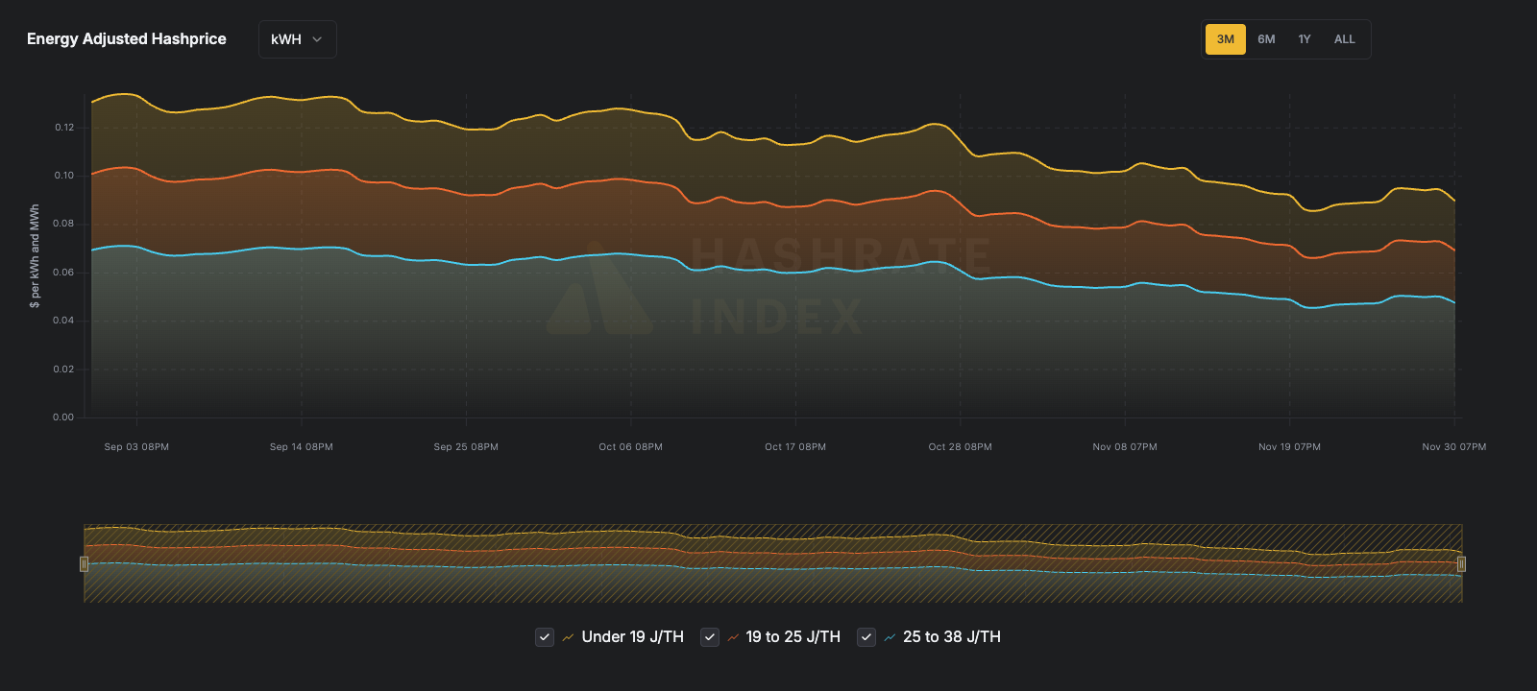Uncheck the Under 19 J/TH checkbox
The image size is (1537, 691).
545,637
